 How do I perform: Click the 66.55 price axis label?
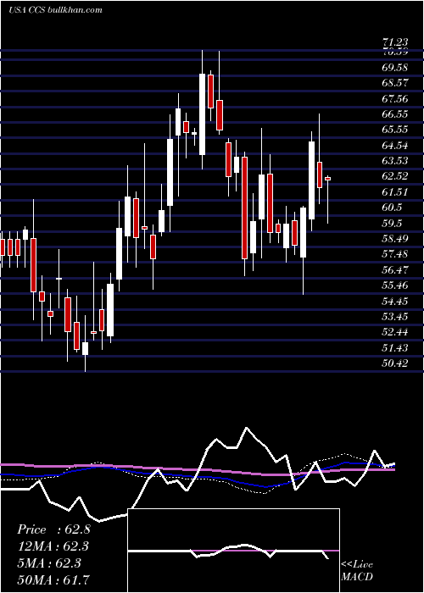coord(395,114)
